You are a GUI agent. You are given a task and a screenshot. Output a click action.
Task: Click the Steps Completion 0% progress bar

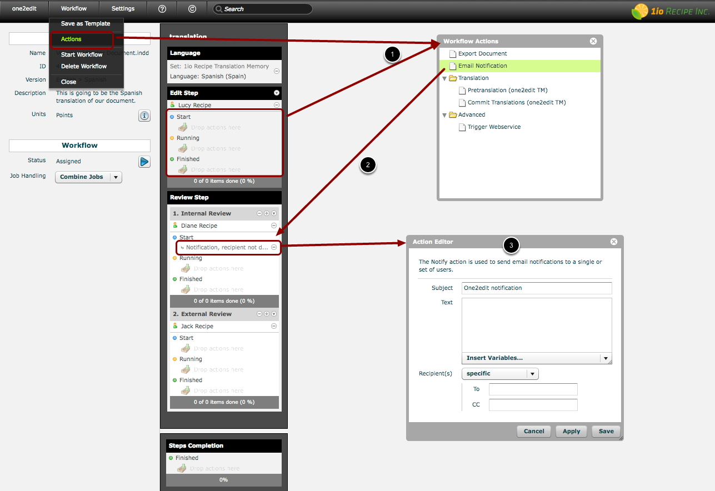(224, 479)
